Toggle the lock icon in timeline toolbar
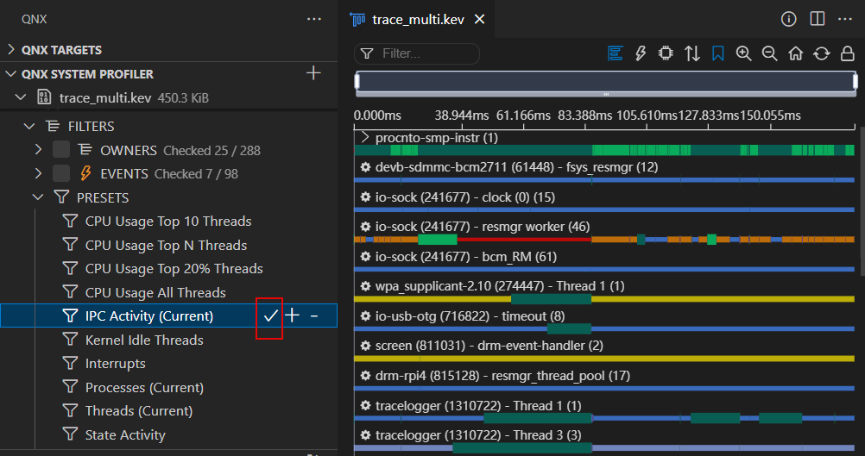The height and width of the screenshot is (456, 865). click(847, 53)
